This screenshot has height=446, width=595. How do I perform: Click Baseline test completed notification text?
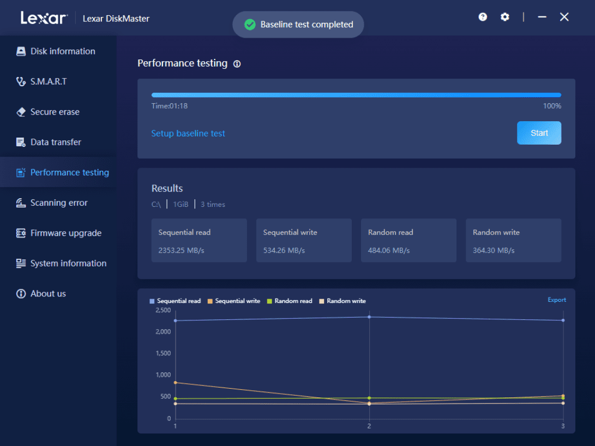306,25
